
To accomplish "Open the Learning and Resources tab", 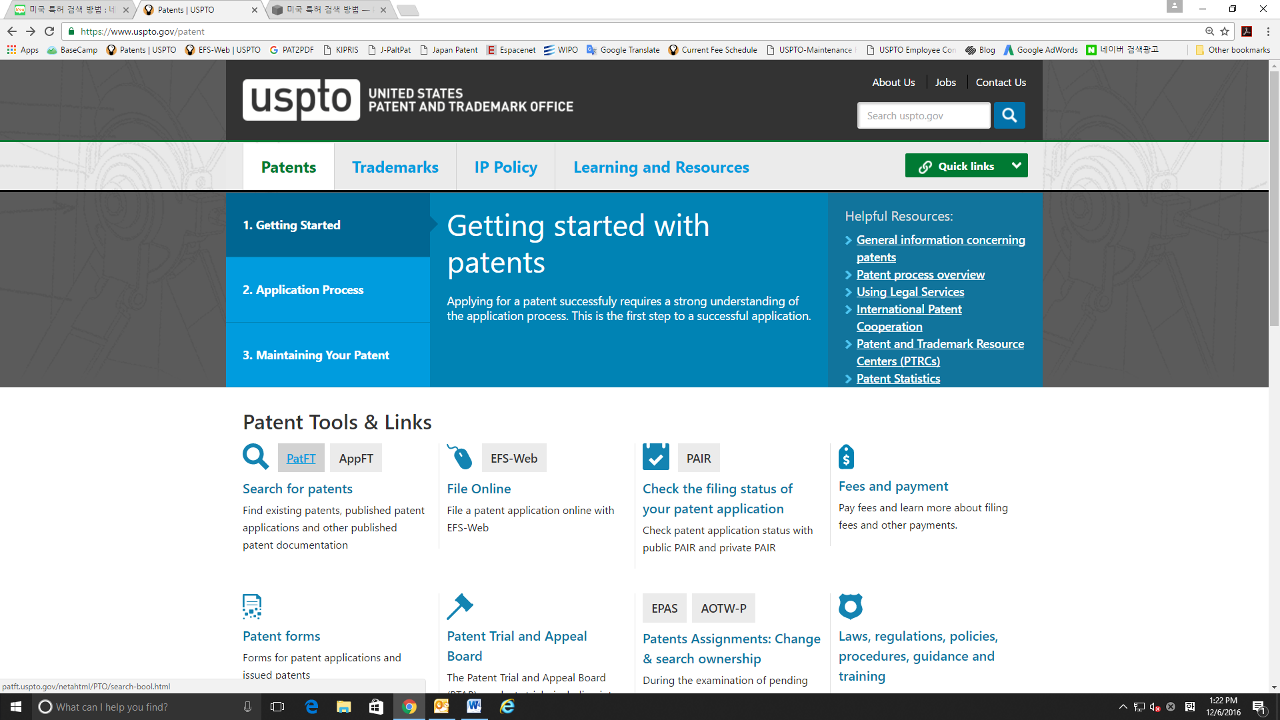I will [x=661, y=167].
